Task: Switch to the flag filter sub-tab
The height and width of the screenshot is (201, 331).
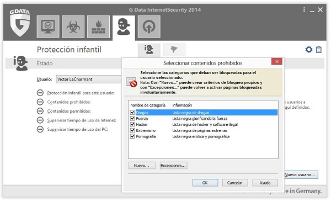Action: coord(174,50)
